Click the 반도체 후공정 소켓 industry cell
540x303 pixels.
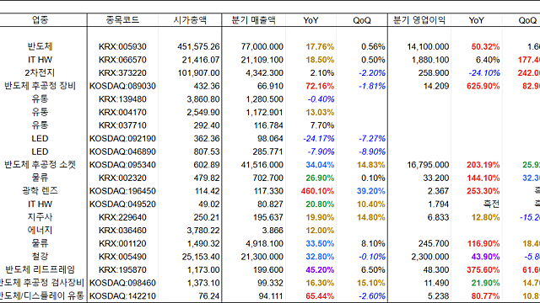pos(40,165)
